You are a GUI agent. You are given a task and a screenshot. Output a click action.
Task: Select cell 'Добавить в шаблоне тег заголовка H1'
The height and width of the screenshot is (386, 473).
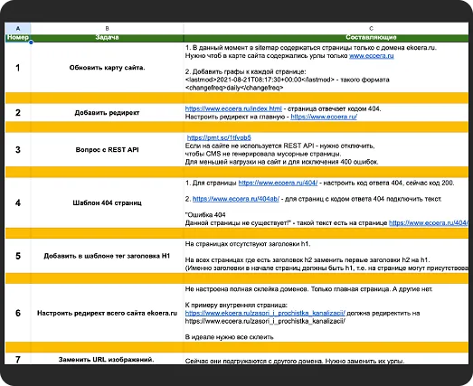pos(107,256)
